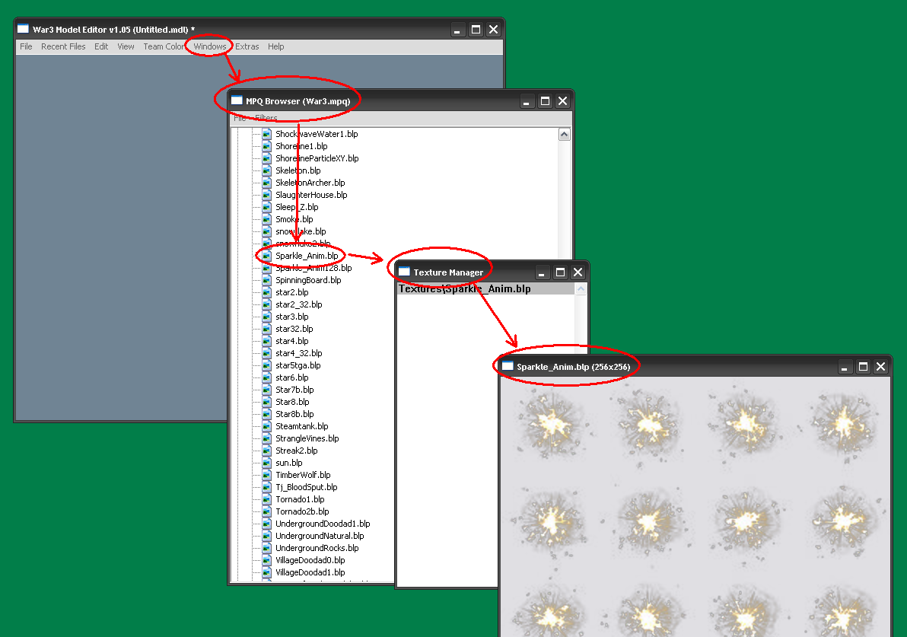Select UndergroundRocks.blp in the file tree
Screen dimensions: 907x637
pyautogui.click(x=317, y=547)
